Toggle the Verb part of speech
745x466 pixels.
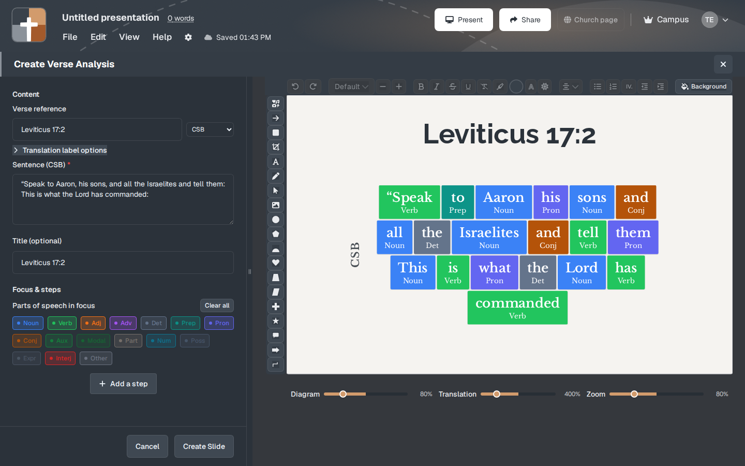coord(62,323)
